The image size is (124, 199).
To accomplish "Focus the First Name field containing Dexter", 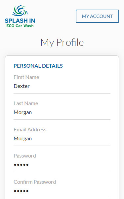I will click(62, 86).
